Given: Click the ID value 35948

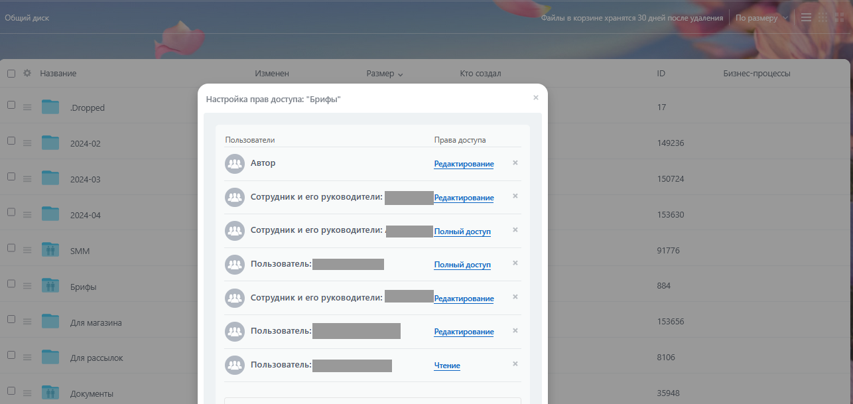Looking at the screenshot, I should tap(668, 393).
